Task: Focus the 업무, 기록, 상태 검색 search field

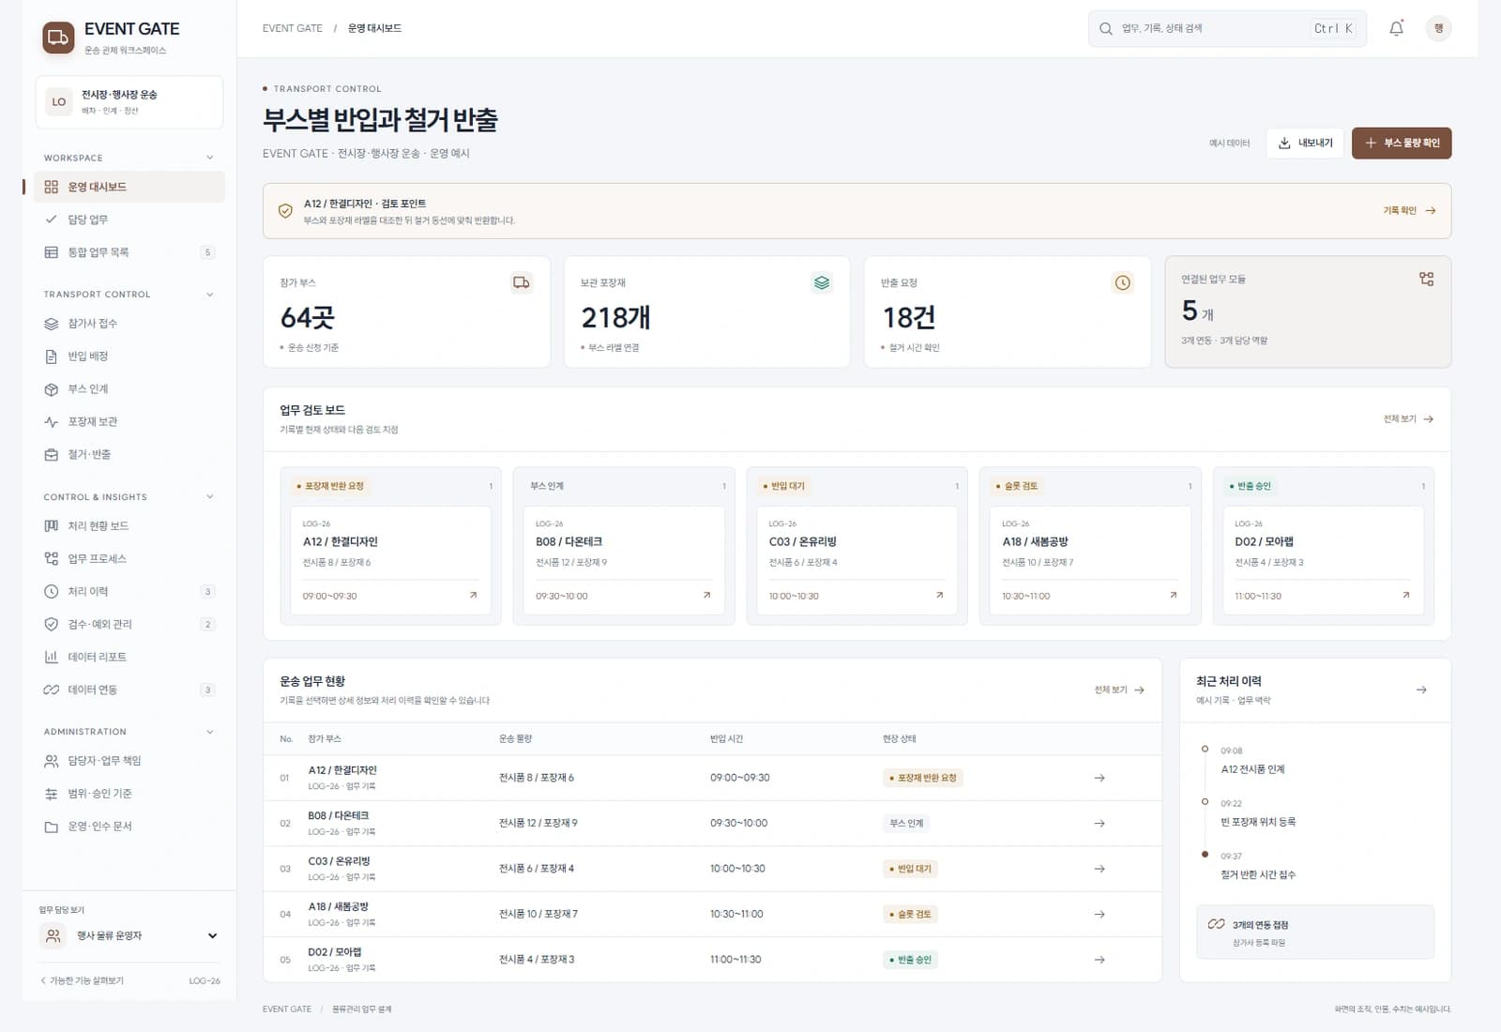Action: click(x=1227, y=29)
